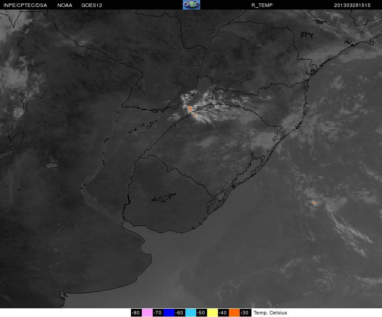382x317 pixels.
Task: Click the INPE/CPTEC/DSA header text
Action: (25, 5)
